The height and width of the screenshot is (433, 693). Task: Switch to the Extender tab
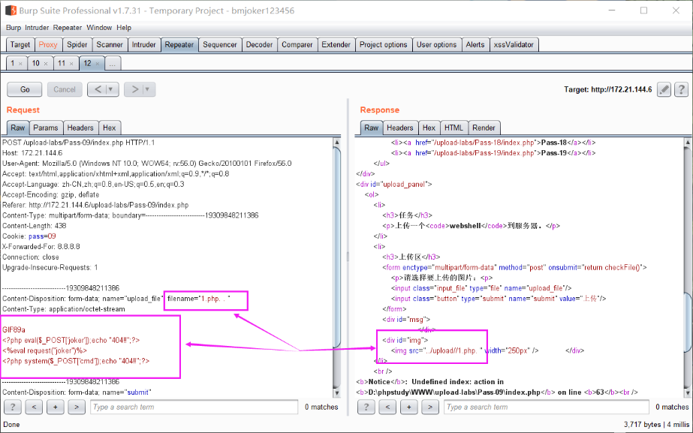click(x=336, y=44)
